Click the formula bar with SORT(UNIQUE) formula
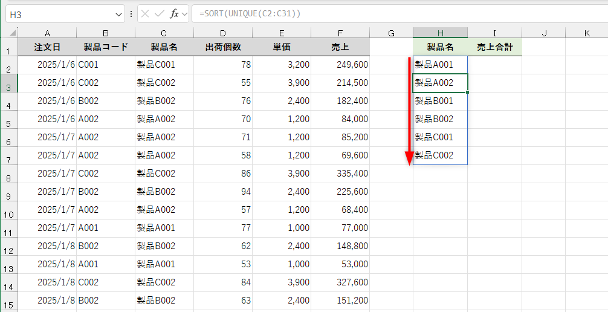608x312 pixels. [x=399, y=14]
